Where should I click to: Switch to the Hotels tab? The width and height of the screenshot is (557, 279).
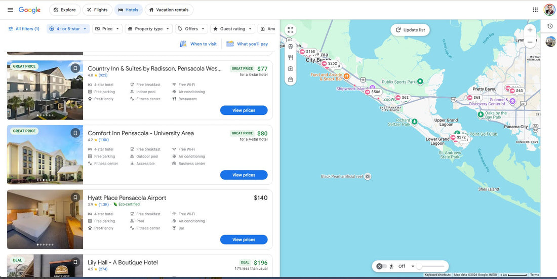coord(128,10)
